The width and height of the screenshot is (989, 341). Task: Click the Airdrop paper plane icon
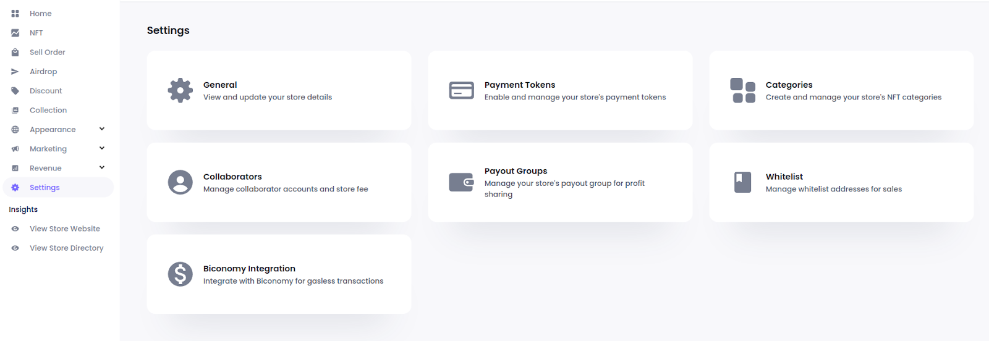(15, 72)
